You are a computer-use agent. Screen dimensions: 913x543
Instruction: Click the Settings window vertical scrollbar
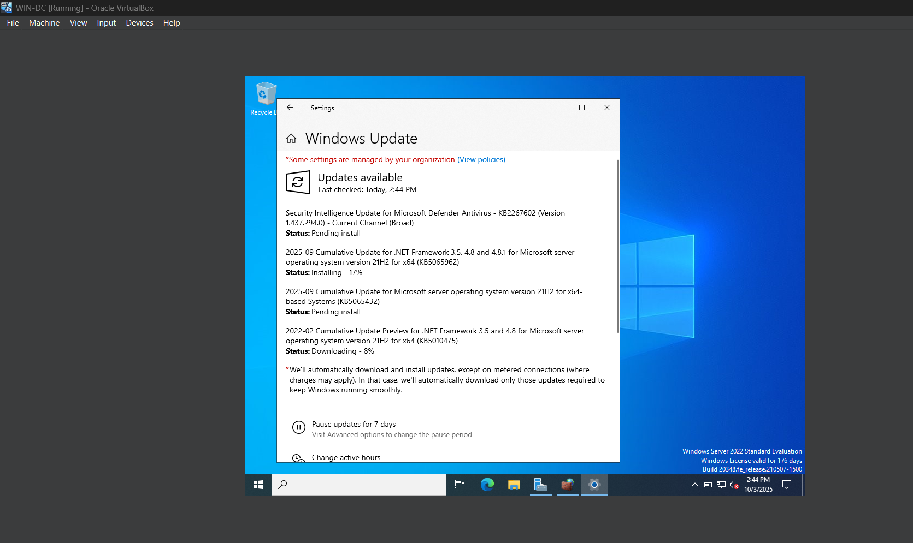tap(618, 246)
